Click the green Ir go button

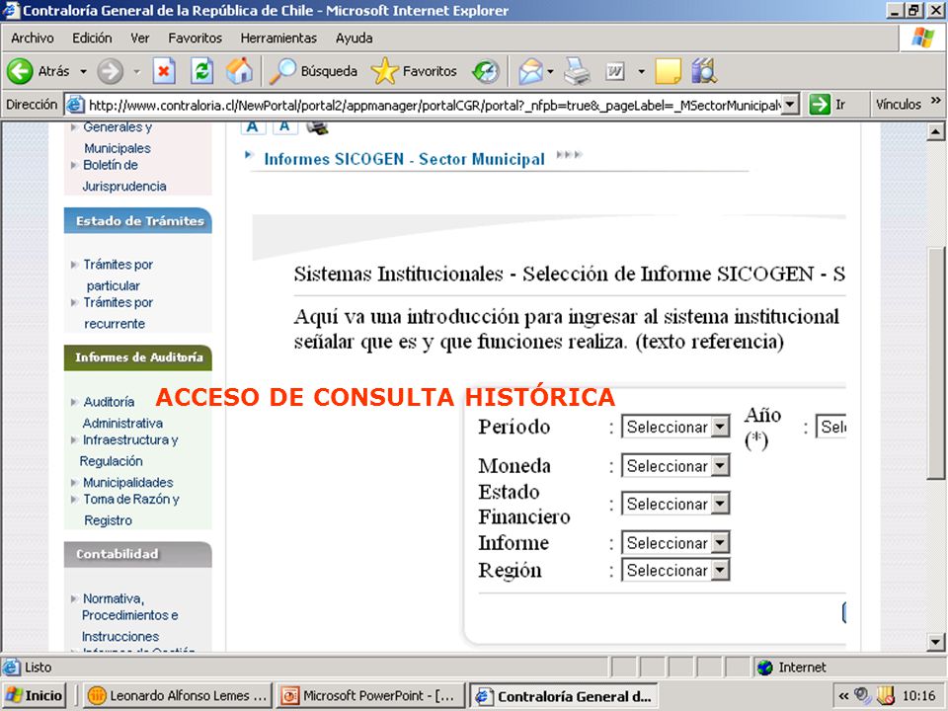tap(828, 105)
